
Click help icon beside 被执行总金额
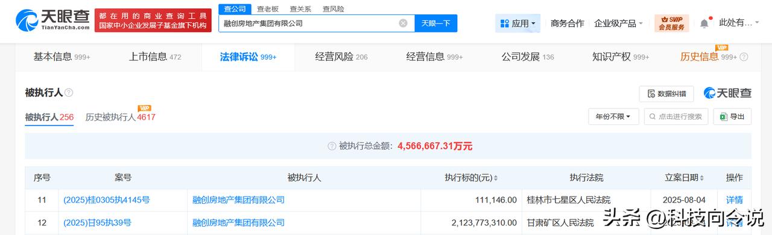point(331,146)
